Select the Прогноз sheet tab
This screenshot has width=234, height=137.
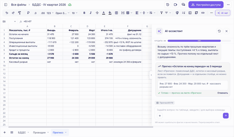[60, 132]
